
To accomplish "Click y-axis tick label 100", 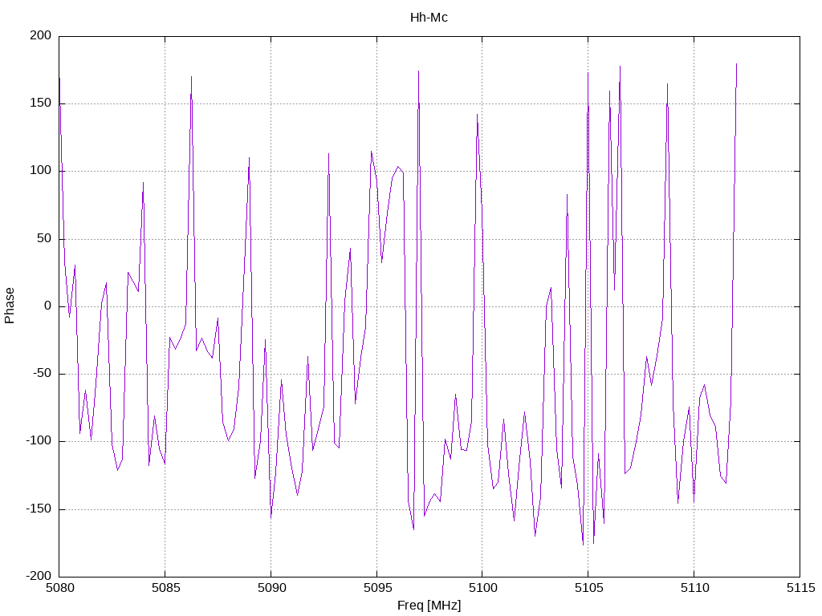I will 41,171.
